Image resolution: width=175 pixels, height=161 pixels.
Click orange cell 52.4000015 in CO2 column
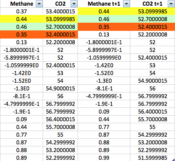pos(60,34)
